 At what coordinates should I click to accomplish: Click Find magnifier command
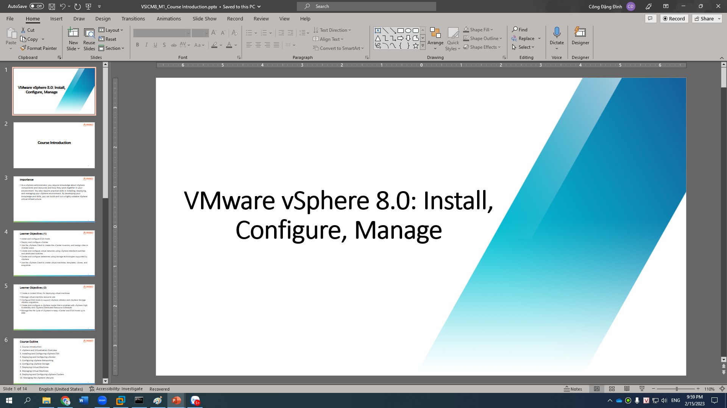point(520,29)
